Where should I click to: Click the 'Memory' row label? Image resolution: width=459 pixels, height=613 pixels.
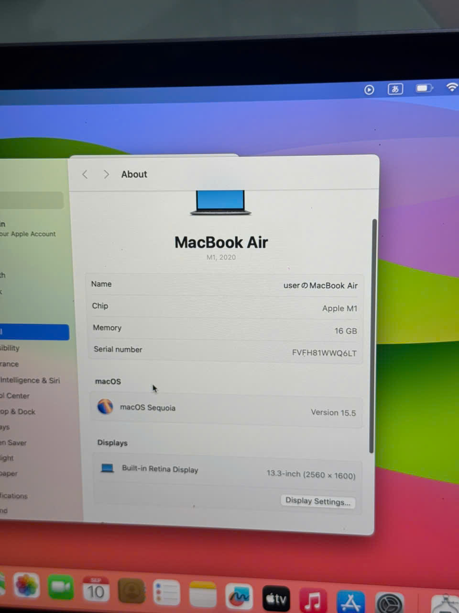tap(107, 328)
